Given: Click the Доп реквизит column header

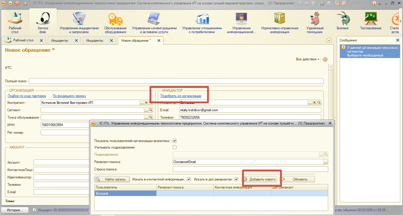Looking at the screenshot, I should (x=299, y=187).
